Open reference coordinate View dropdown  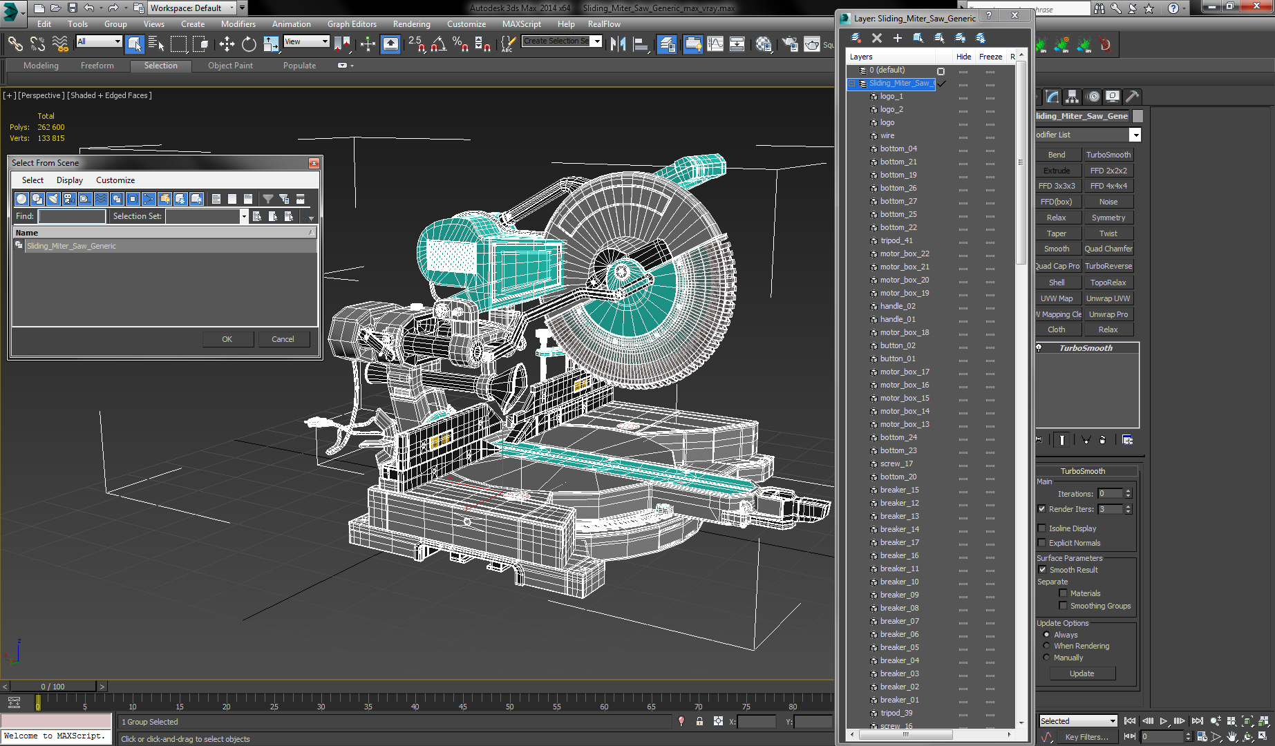(x=306, y=41)
